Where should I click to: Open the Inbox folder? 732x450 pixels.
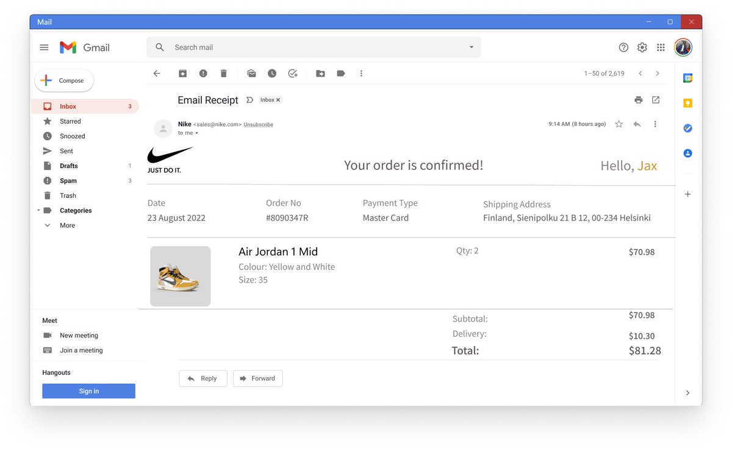tap(85, 107)
